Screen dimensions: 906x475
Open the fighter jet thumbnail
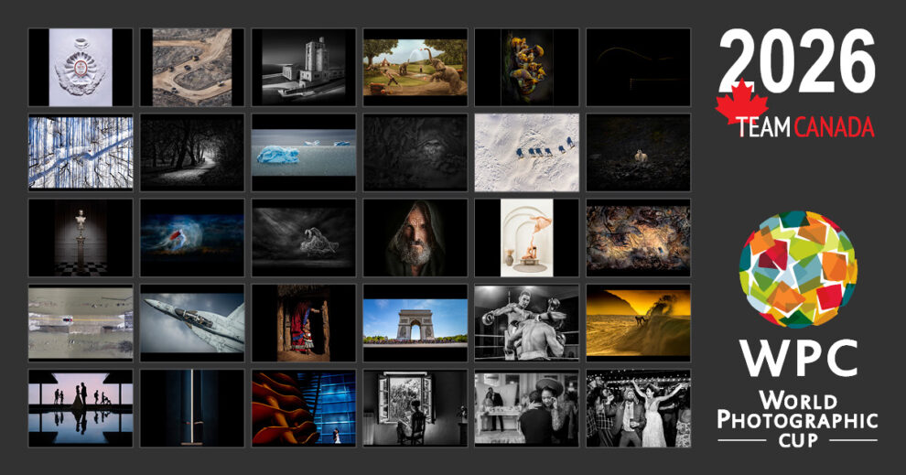pyautogui.click(x=192, y=323)
